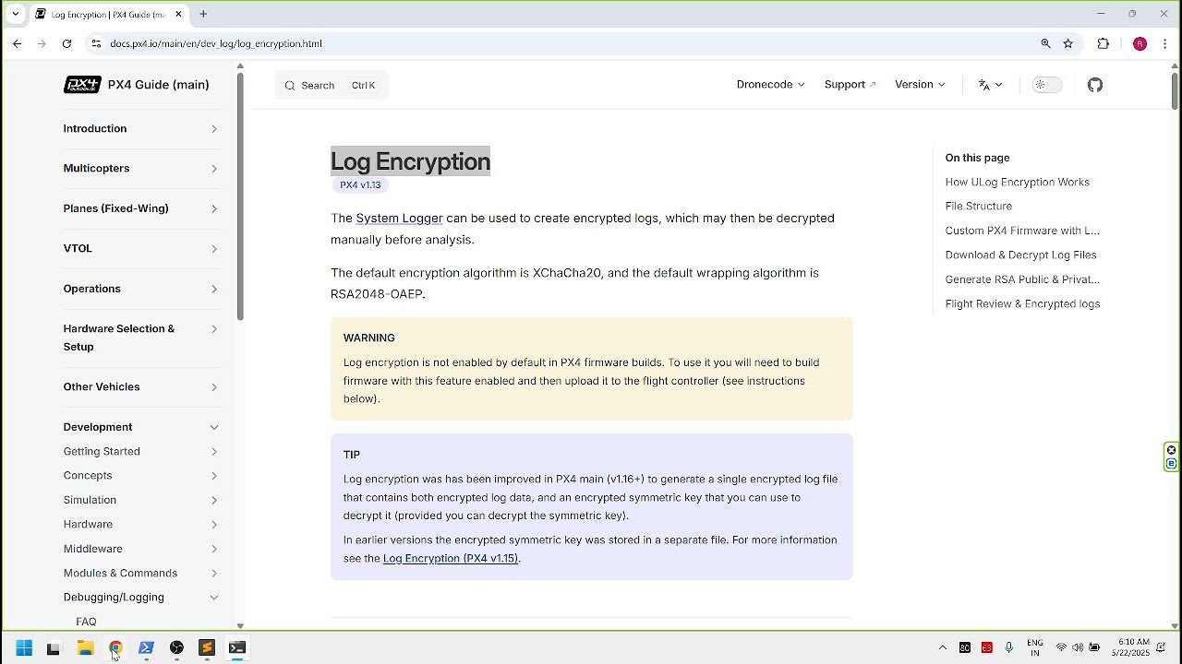Screen dimensions: 1182x664
Task: Click the sidebar's scrollbar down arrow
Action: tap(240, 626)
